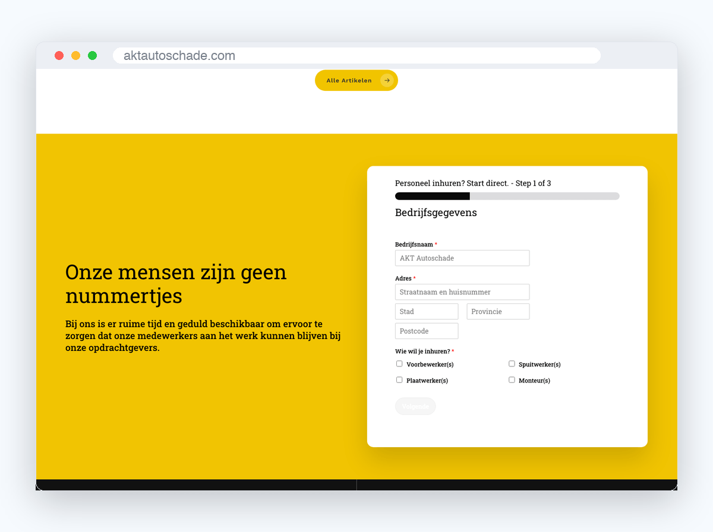Click the 'Wie wil je inhuren?' label

[422, 351]
